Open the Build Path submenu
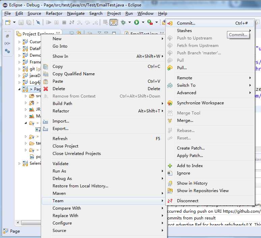The image size is (261, 238). pyautogui.click(x=103, y=104)
